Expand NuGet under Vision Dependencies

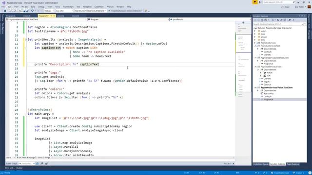[x=261, y=72]
